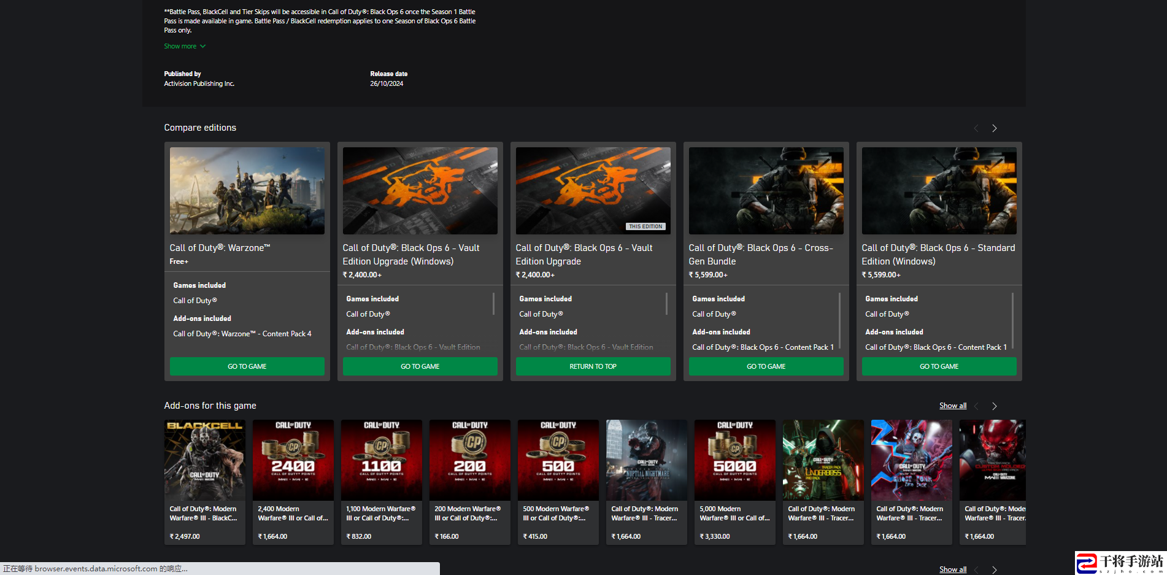Click price ₹ 832.00
The width and height of the screenshot is (1167, 575).
359,536
